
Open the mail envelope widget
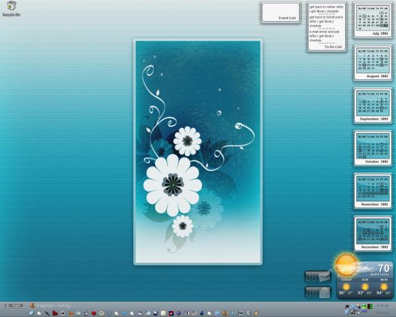318,277
